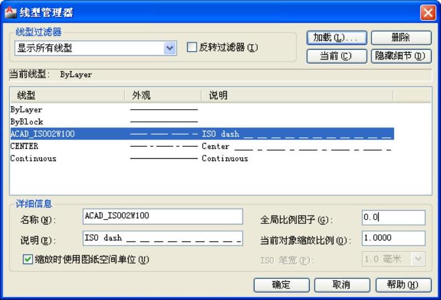Click the 说明 column header
This screenshot has width=441, height=300.
click(x=297, y=95)
